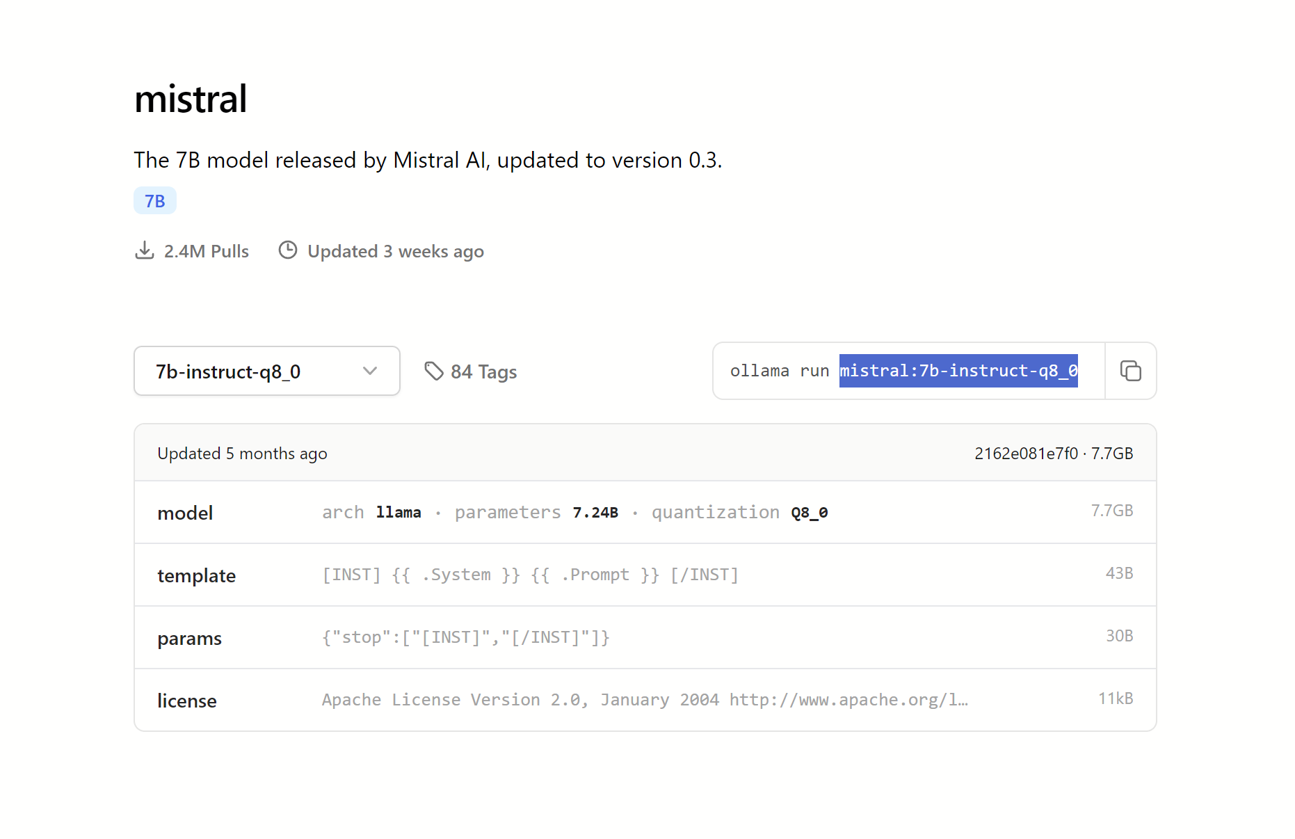Copy the ollama run command
Screen dimensions: 1295x839
pos(1130,371)
